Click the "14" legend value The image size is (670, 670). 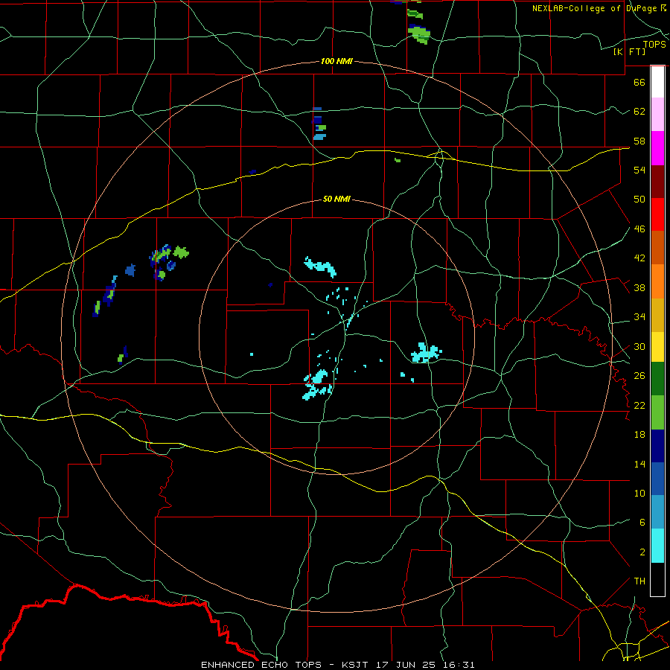[x=639, y=465]
